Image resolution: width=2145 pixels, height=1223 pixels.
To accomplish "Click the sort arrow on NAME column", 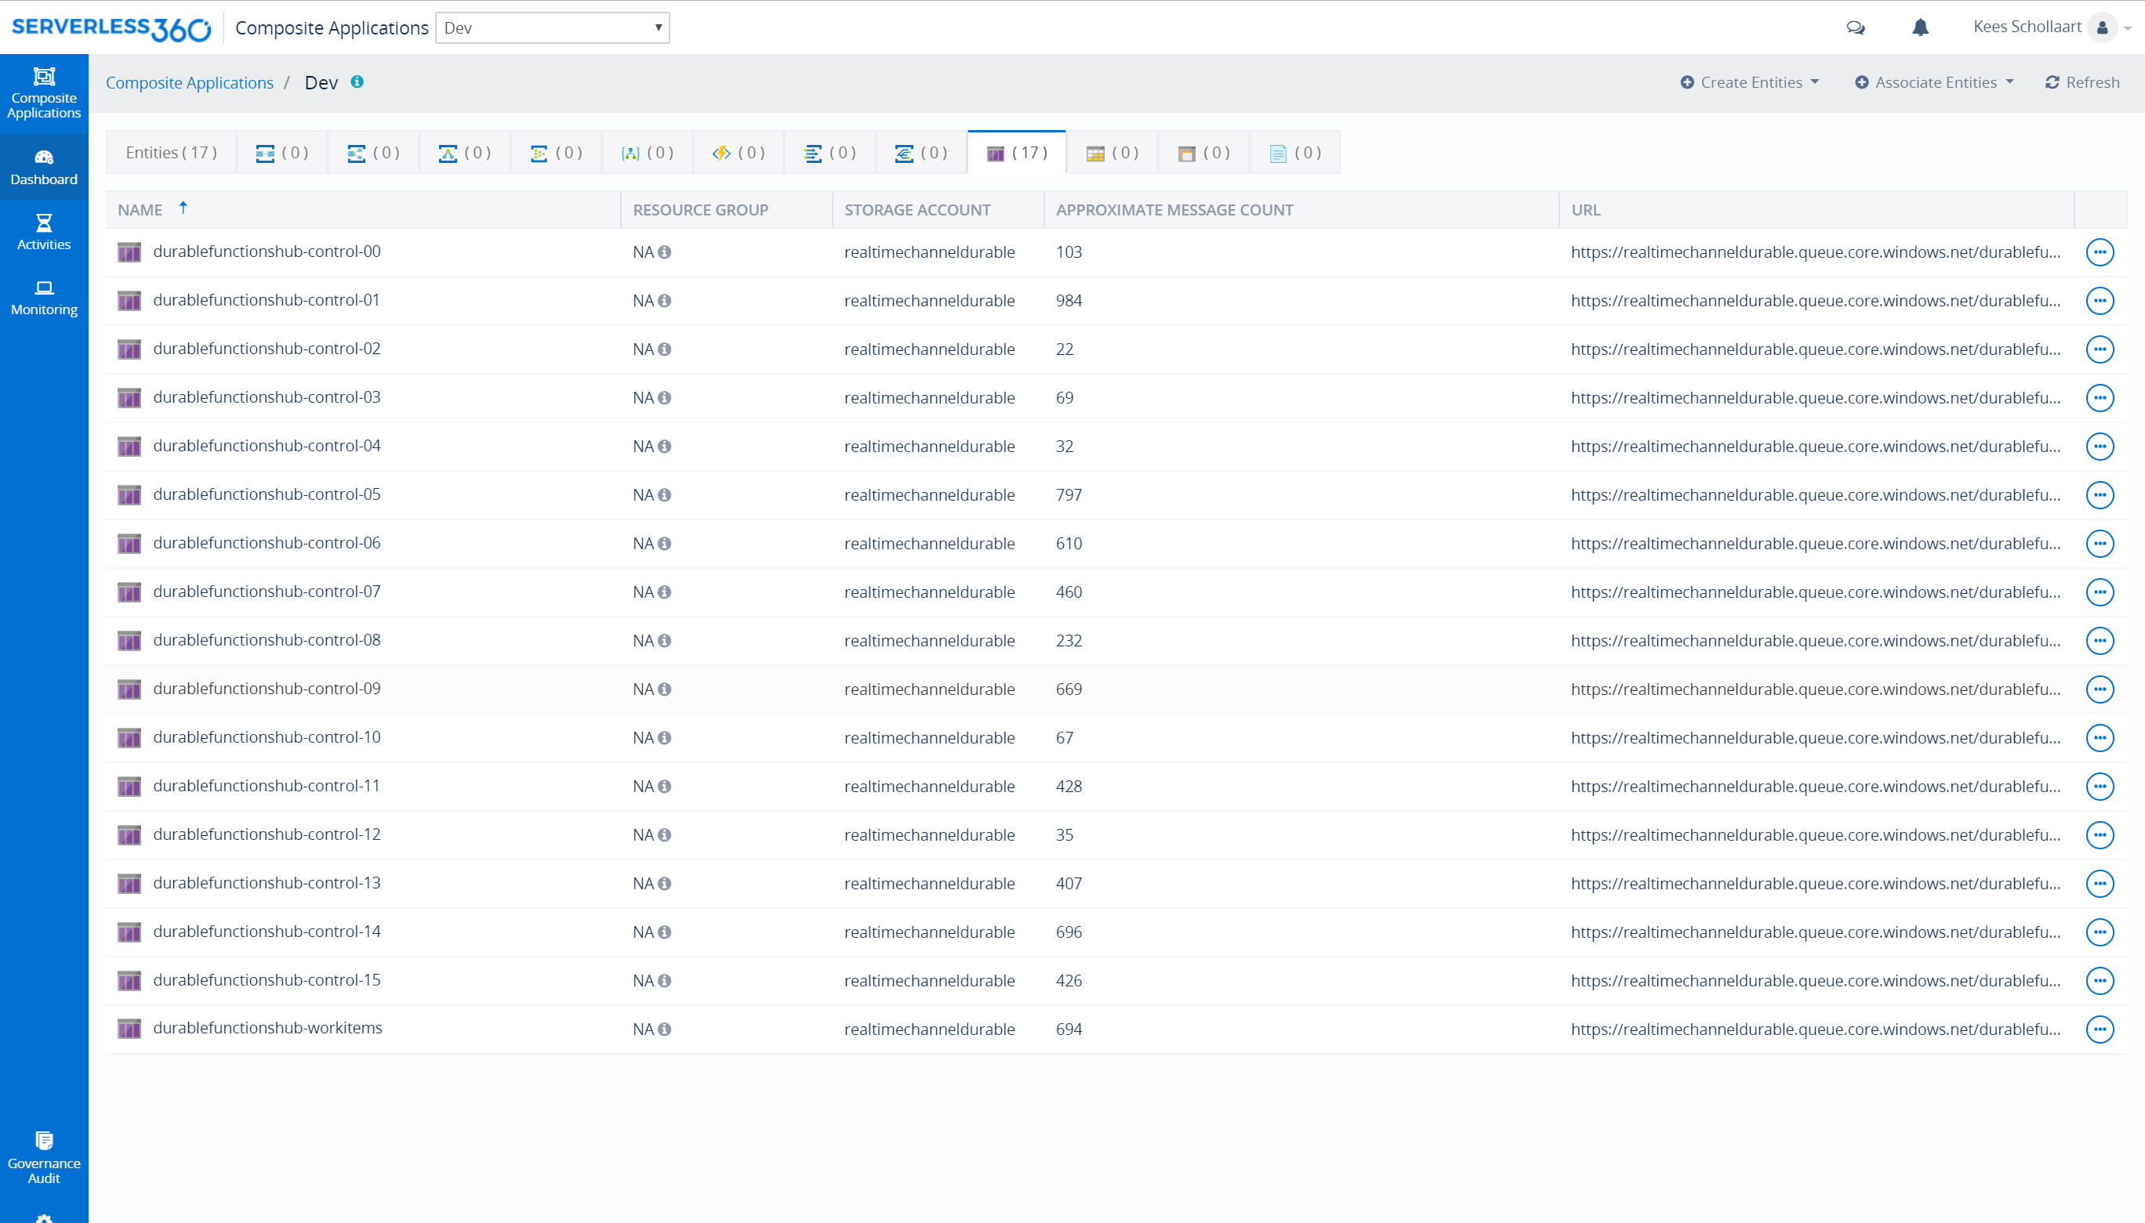I will pos(183,207).
